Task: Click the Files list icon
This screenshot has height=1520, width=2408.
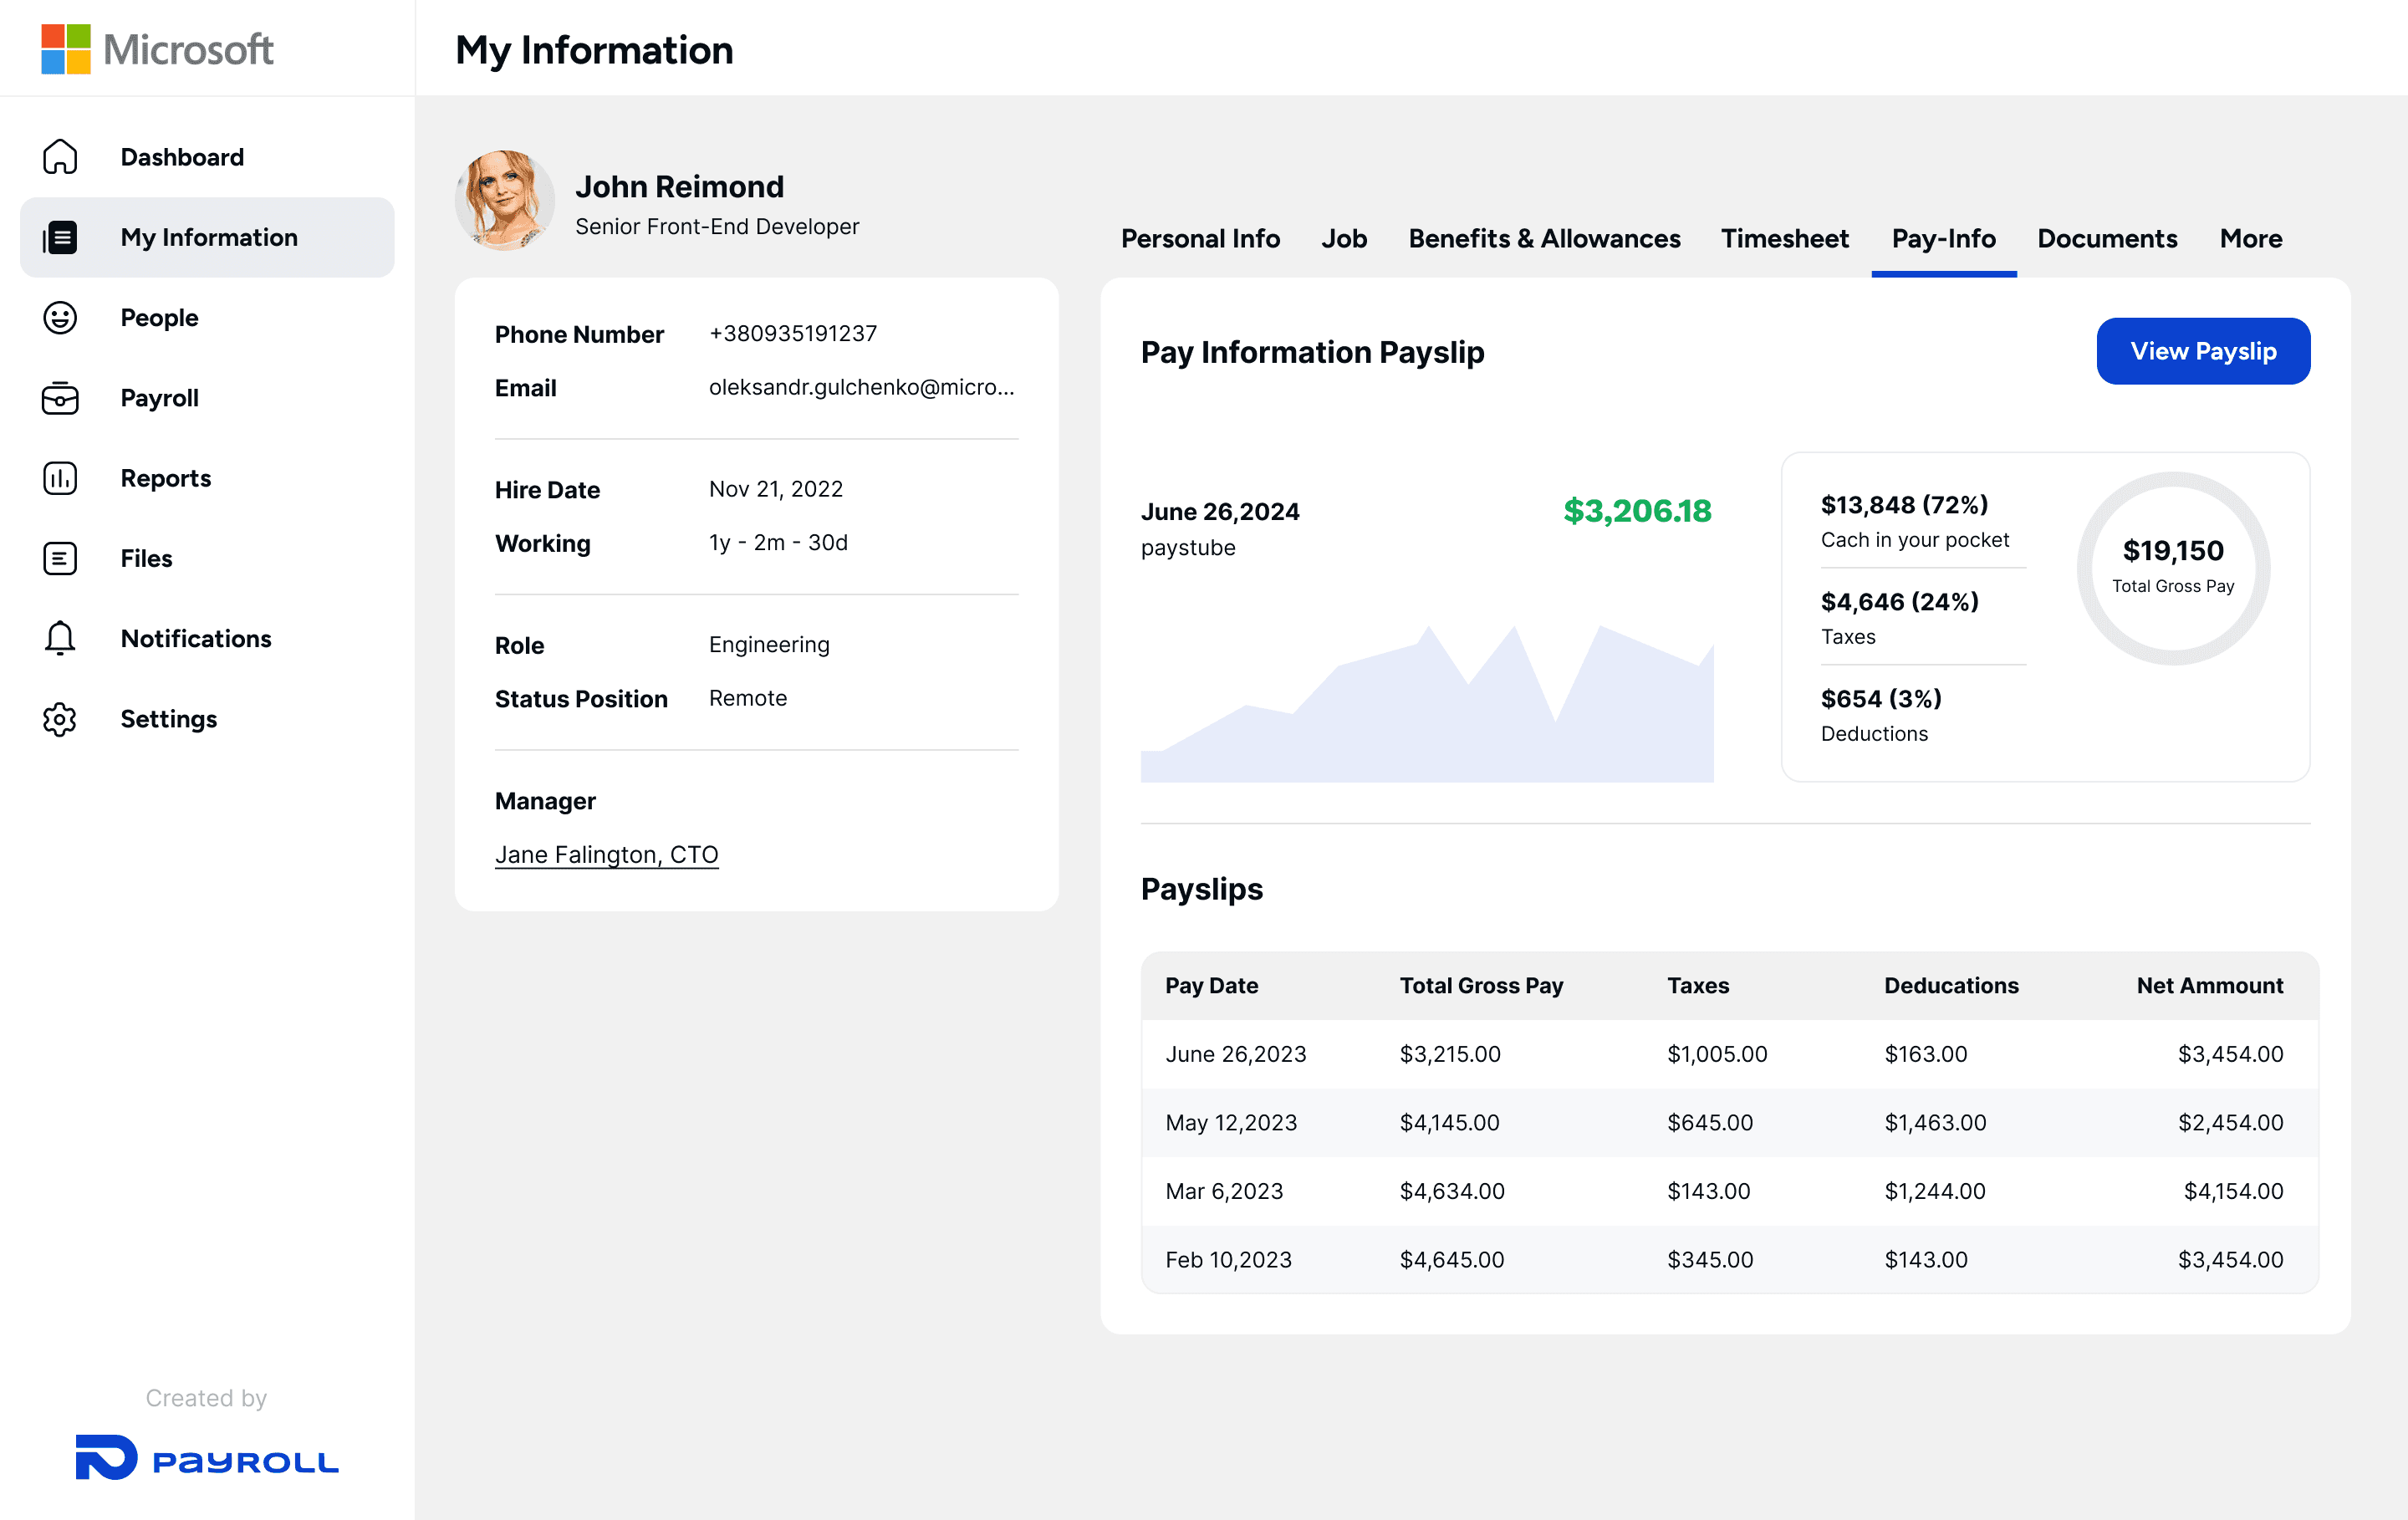Action: 60,558
